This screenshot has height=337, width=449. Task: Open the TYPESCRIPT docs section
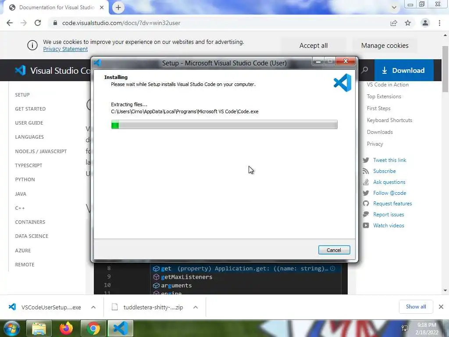pyautogui.click(x=29, y=165)
